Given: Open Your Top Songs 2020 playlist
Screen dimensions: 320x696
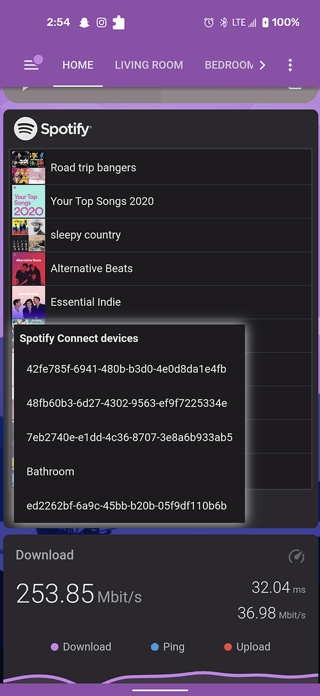Looking at the screenshot, I should pyautogui.click(x=161, y=201).
